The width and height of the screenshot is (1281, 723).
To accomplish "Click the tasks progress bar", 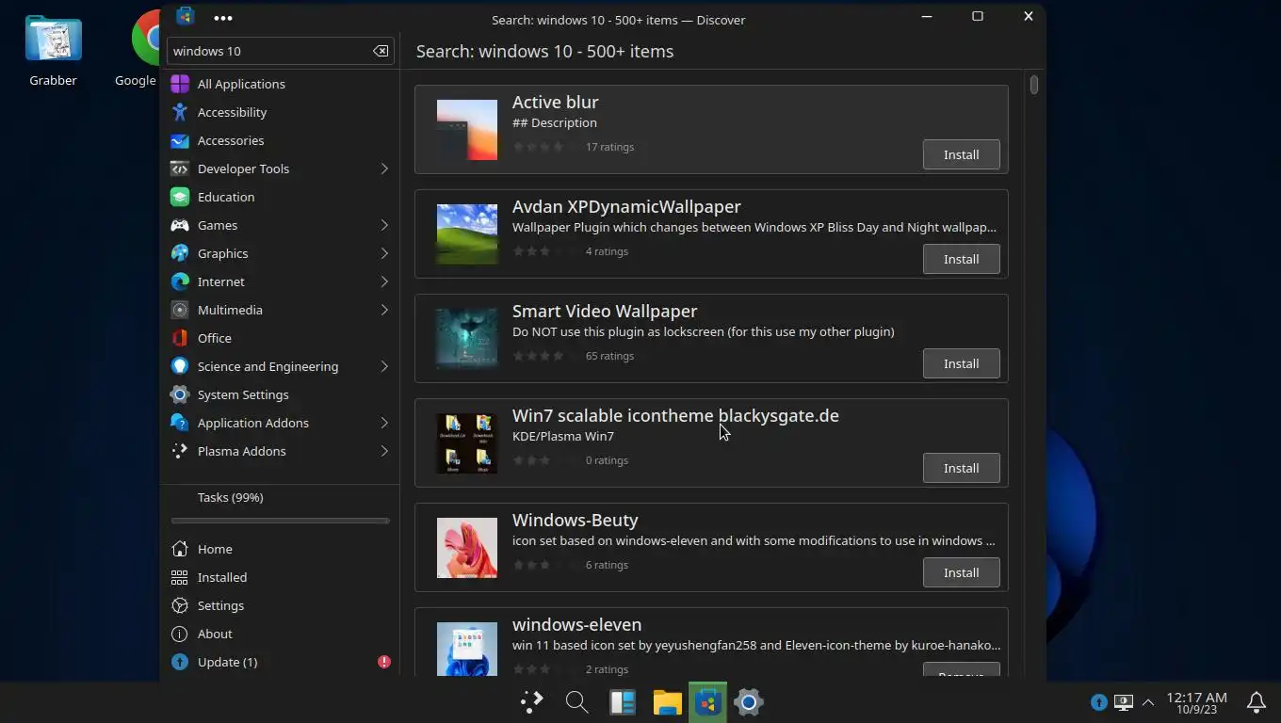I will 280,521.
